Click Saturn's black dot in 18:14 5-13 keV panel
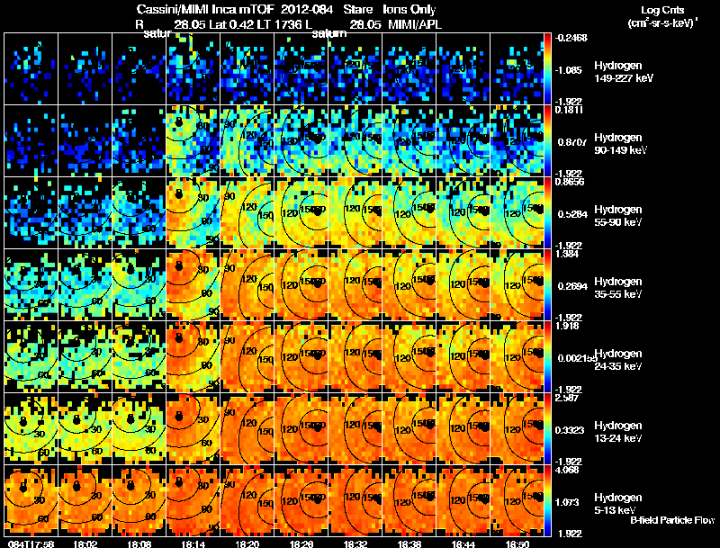 [x=178, y=482]
